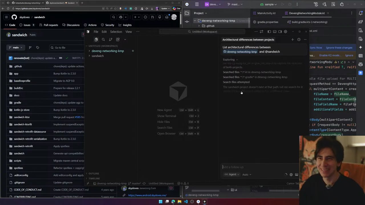The width and height of the screenshot is (365, 205).
Task: Open chat history clock icon
Action: pyautogui.click(x=299, y=40)
